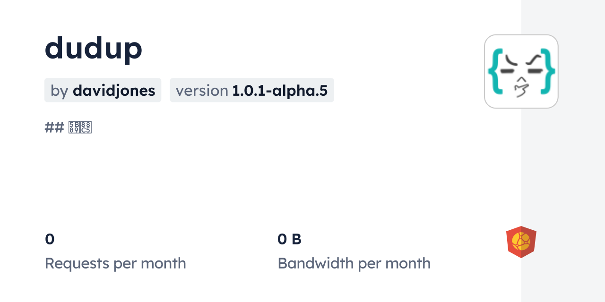Click the dudup package logo icon

pyautogui.click(x=521, y=71)
